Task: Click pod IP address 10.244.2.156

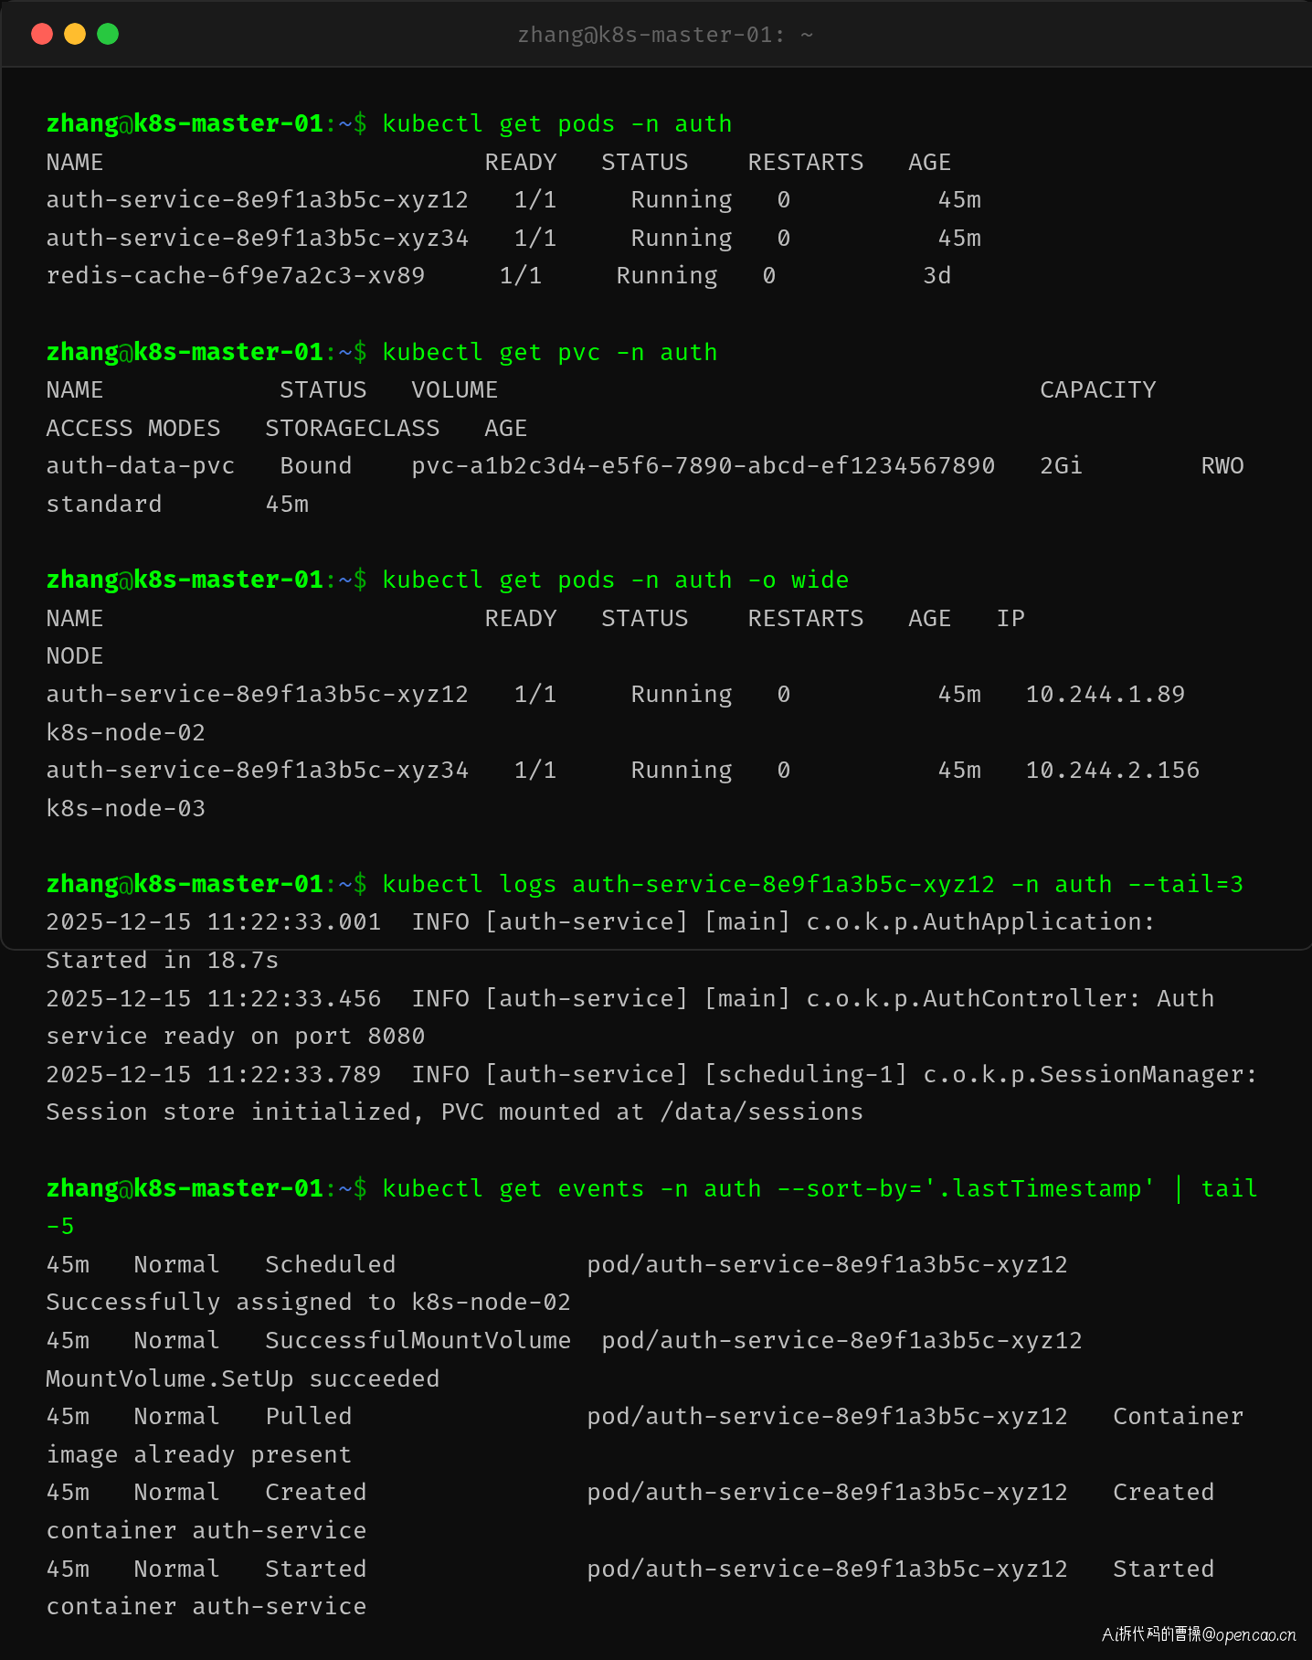Action: (1112, 771)
